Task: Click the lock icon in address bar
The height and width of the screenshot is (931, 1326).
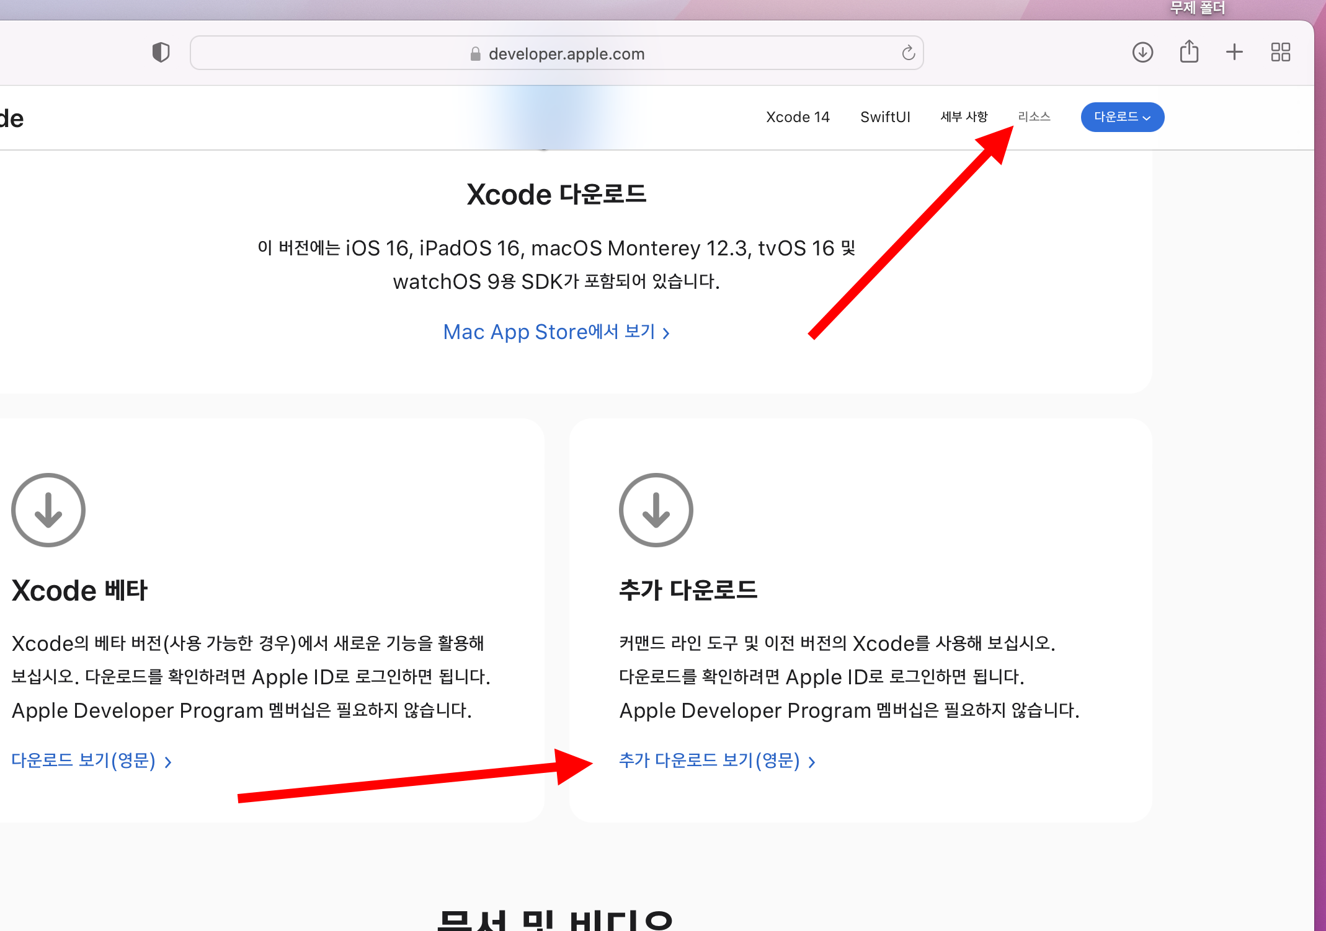Action: tap(475, 54)
